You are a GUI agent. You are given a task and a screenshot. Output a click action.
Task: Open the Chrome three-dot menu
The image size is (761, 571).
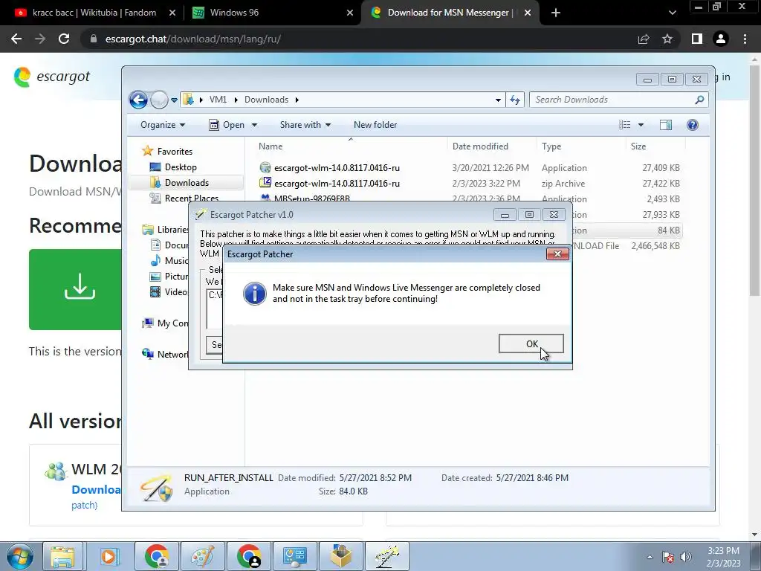tap(745, 39)
